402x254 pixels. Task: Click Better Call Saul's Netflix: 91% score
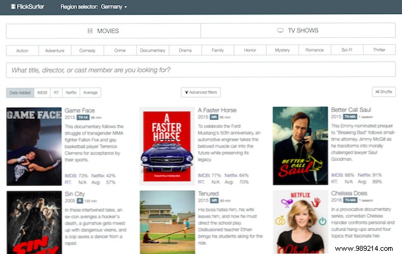pos(370,175)
